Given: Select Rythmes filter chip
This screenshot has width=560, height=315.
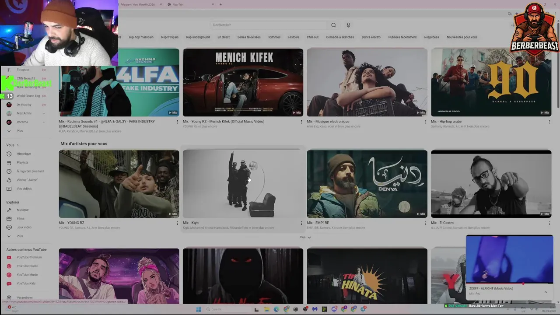Looking at the screenshot, I should (274, 37).
